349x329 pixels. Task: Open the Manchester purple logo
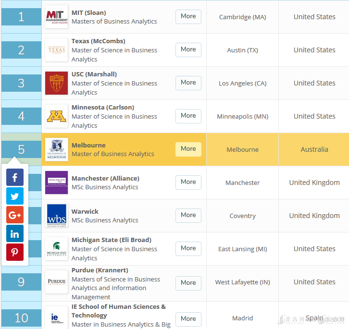point(57,183)
